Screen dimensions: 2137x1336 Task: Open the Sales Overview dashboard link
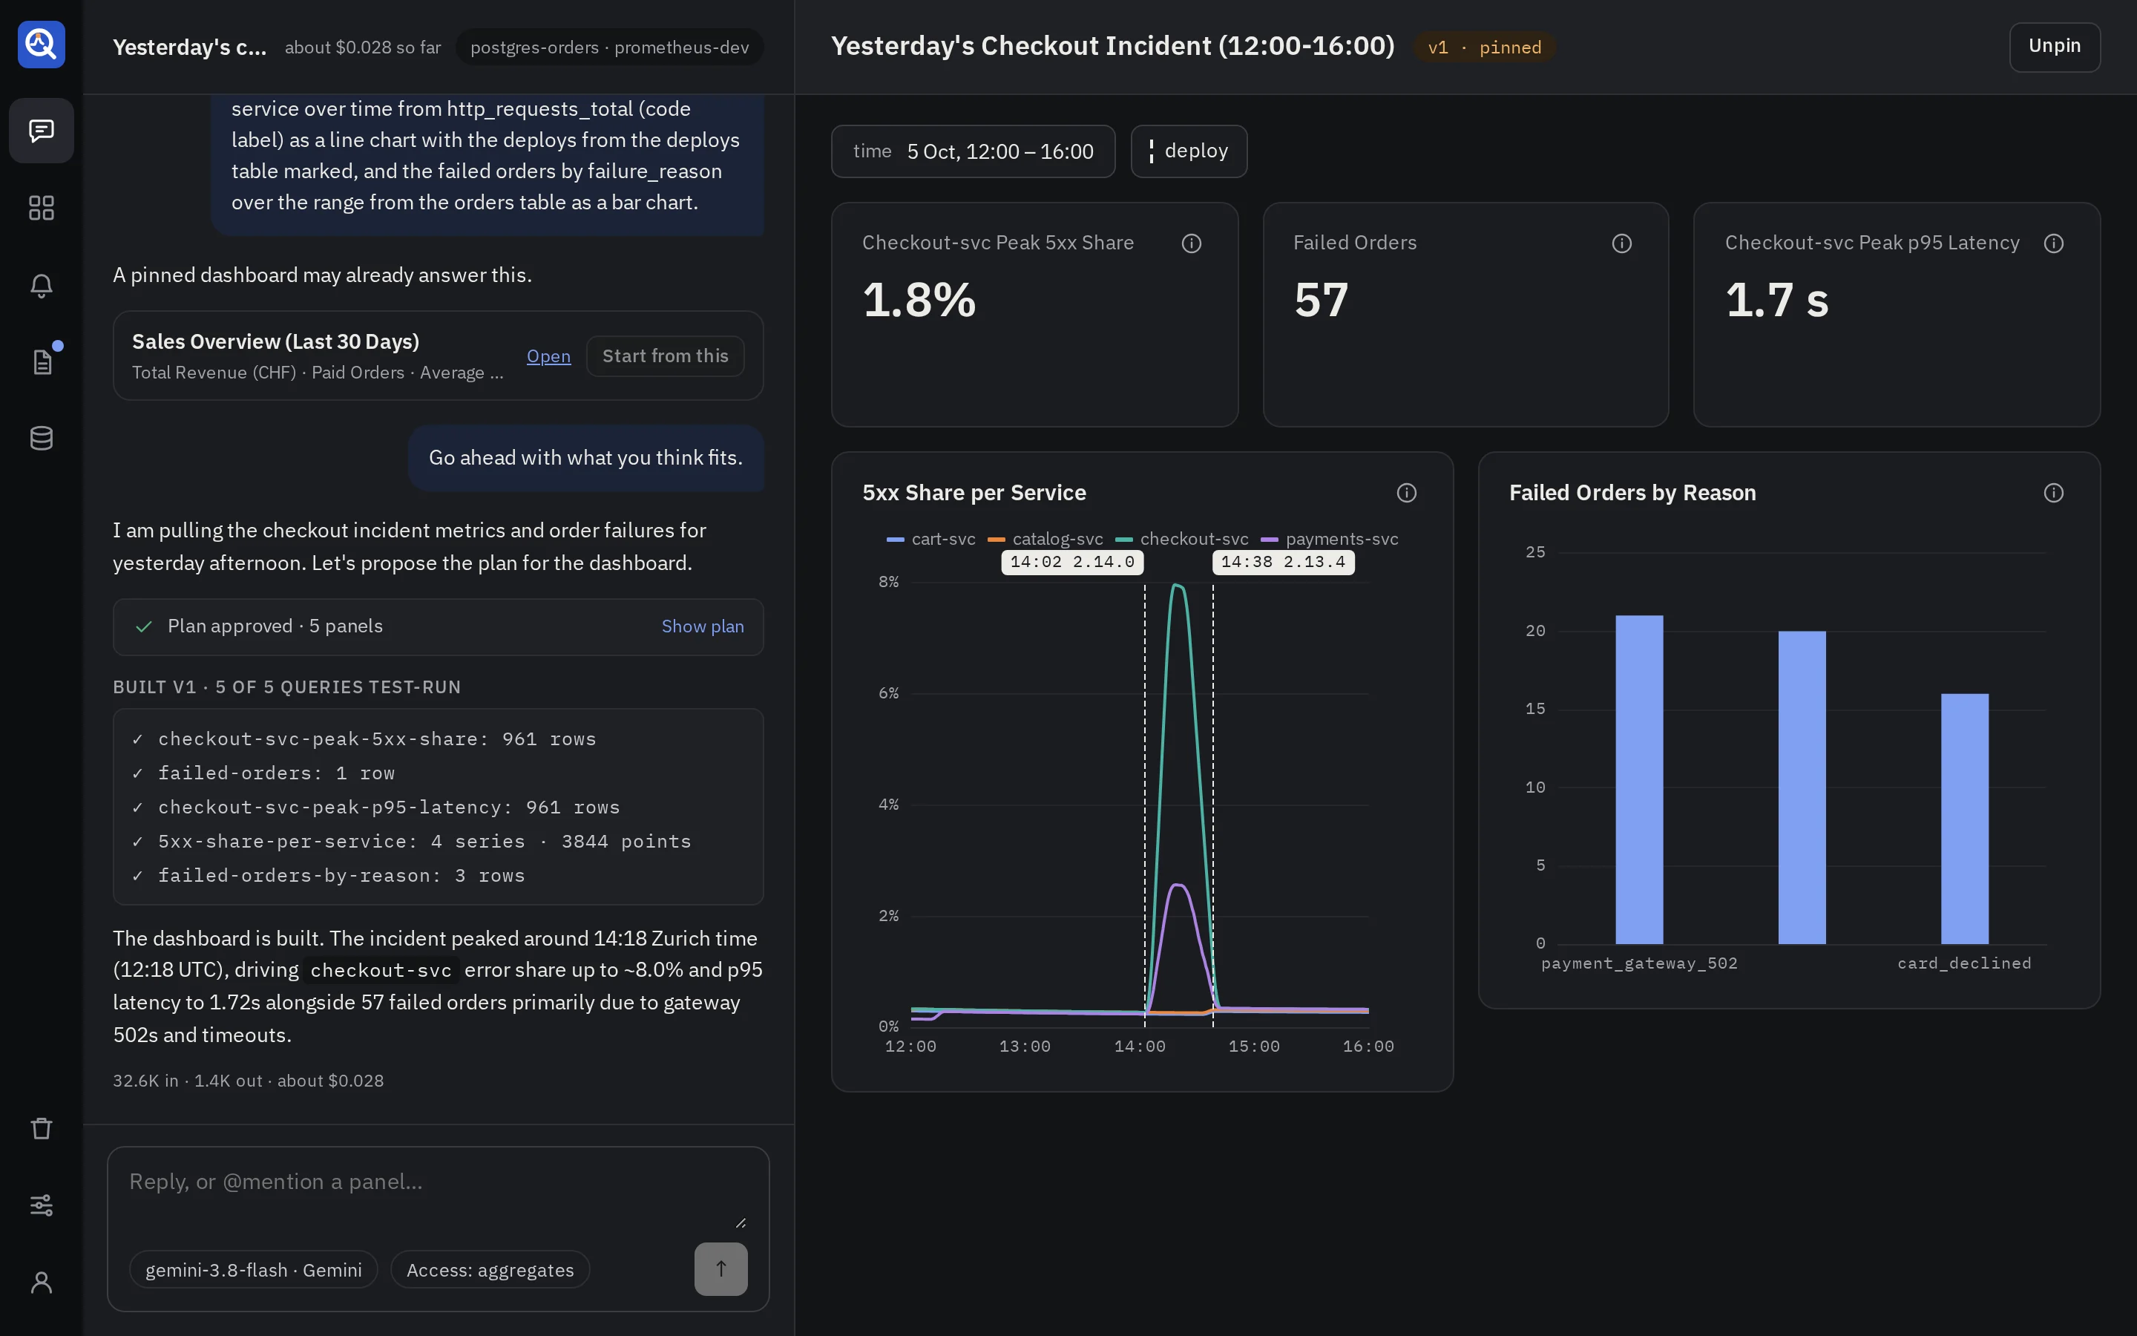coord(548,356)
